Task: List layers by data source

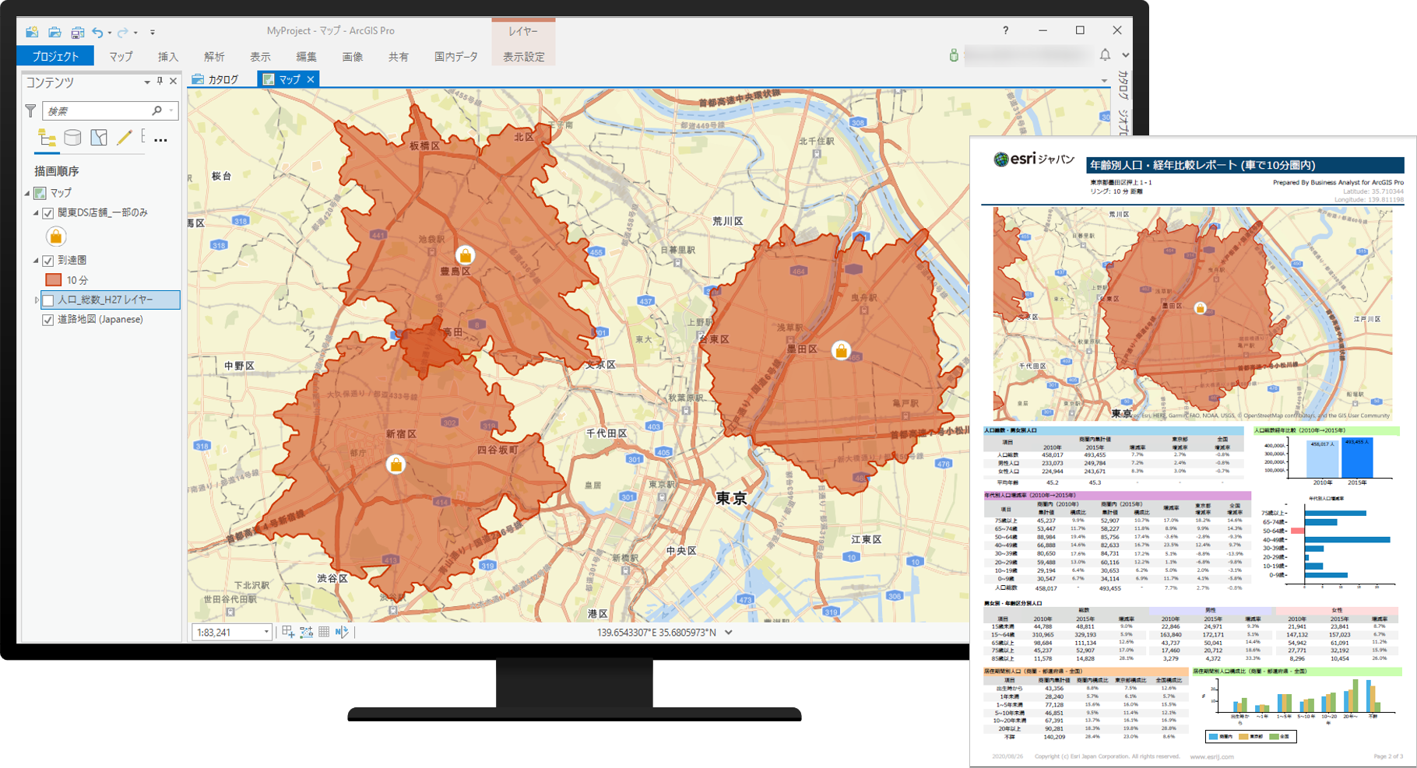Action: click(72, 138)
